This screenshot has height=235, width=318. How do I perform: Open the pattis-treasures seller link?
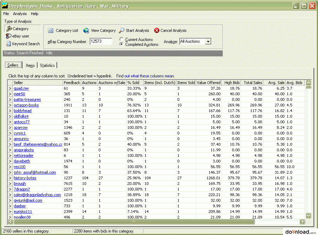pos(27,99)
